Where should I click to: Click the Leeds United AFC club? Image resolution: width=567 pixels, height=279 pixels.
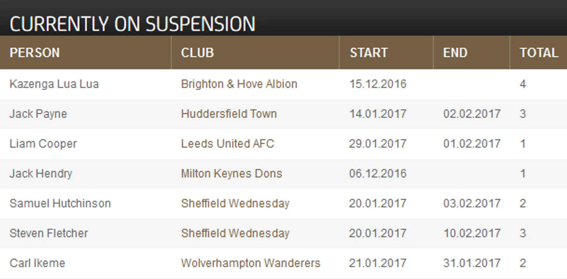228,144
